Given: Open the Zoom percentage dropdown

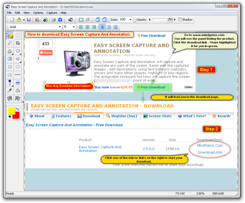Looking at the screenshot, I should pyautogui.click(x=130, y=19).
